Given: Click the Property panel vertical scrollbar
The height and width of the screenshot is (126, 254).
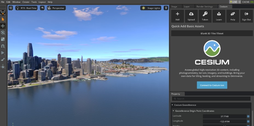Looking at the screenshot, I should [252, 118].
